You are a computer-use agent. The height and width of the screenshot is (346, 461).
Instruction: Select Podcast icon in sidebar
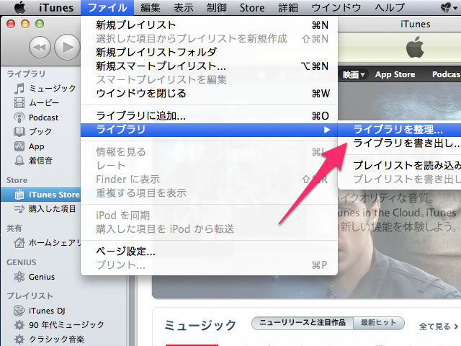pos(19,117)
